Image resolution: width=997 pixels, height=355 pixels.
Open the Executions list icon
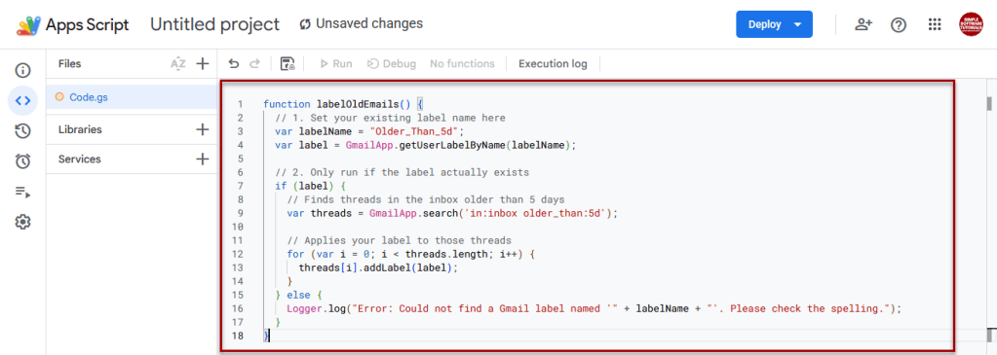(22, 192)
